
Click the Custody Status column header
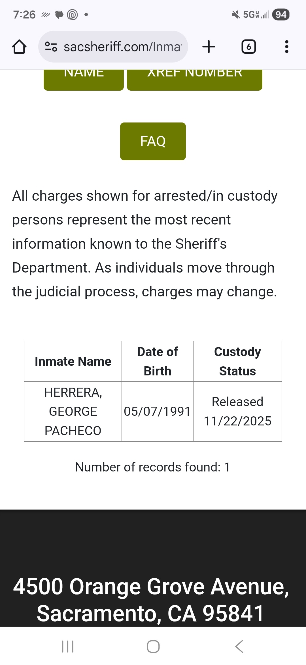(x=237, y=361)
